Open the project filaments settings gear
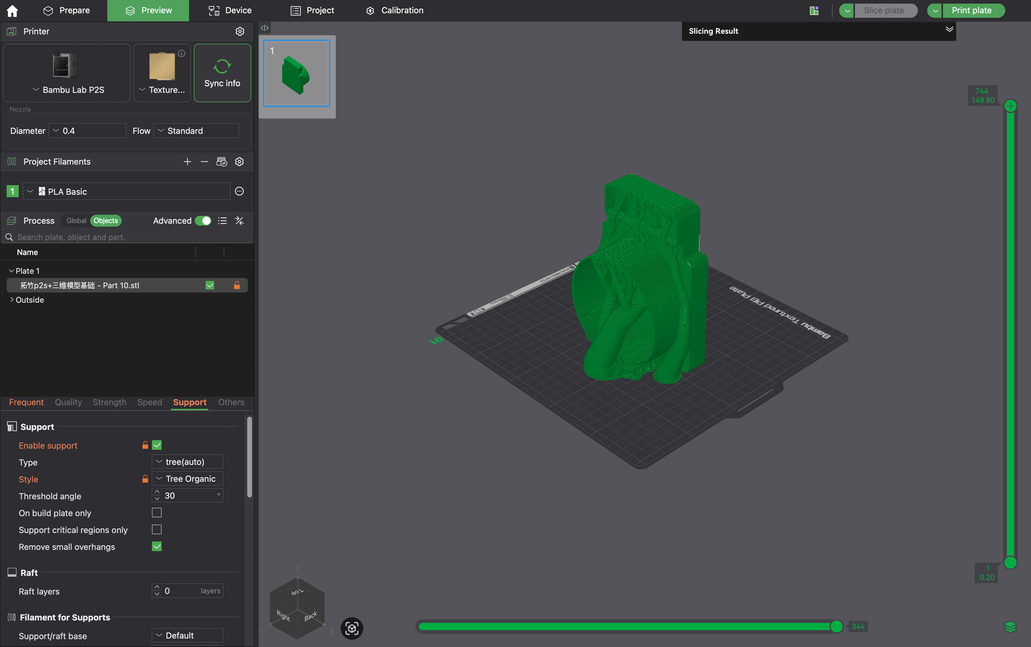This screenshot has width=1031, height=647. click(x=240, y=162)
